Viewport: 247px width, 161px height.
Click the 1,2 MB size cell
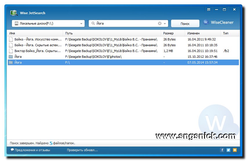pyautogui.click(x=168, y=51)
